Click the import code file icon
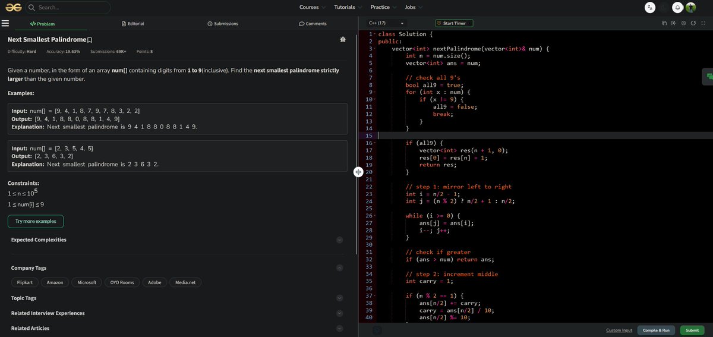The width and height of the screenshot is (713, 337). pos(674,23)
